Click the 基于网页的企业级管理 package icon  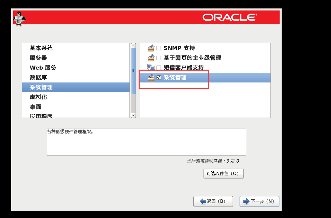coord(151,58)
